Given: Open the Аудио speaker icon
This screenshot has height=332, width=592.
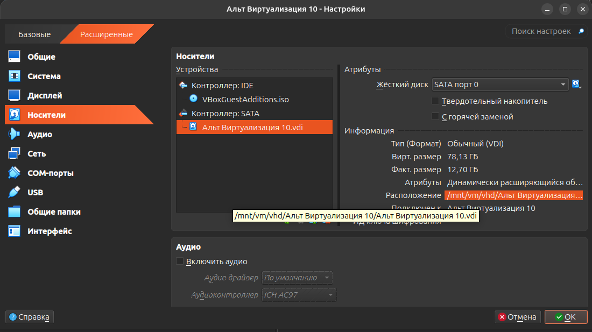Looking at the screenshot, I should [x=15, y=134].
